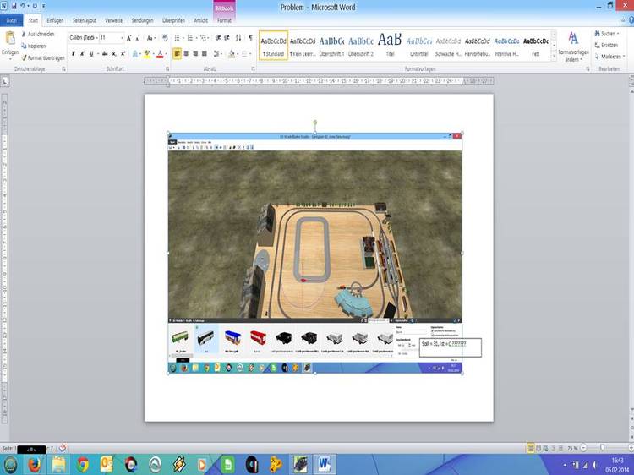Click zoom out minus button
634x475 pixels.
(x=583, y=448)
